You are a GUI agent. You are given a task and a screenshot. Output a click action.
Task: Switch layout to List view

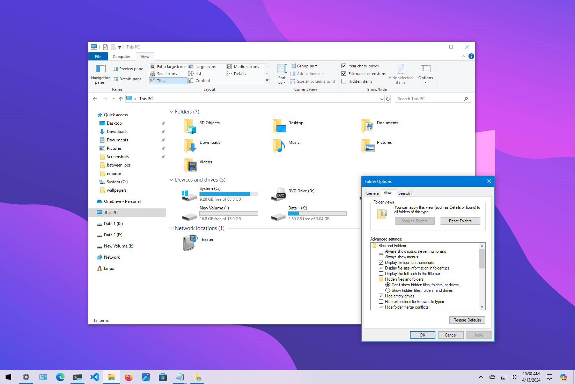click(x=195, y=74)
